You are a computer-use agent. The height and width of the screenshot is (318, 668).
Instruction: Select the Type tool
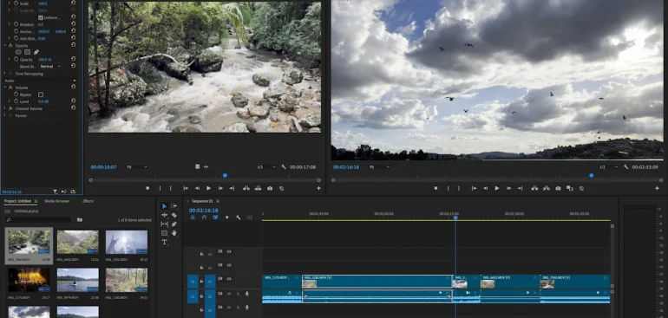(x=165, y=242)
